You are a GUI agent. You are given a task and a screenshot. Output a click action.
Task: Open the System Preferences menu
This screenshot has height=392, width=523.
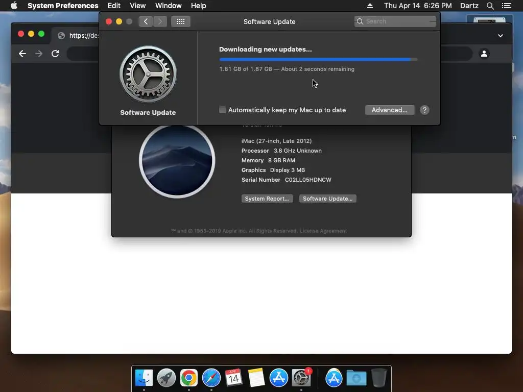tap(63, 6)
